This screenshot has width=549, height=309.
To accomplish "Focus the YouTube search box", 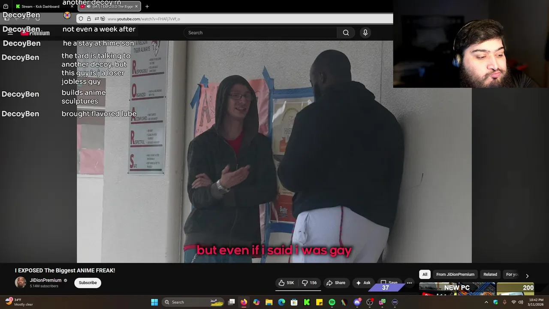I will click(x=261, y=33).
